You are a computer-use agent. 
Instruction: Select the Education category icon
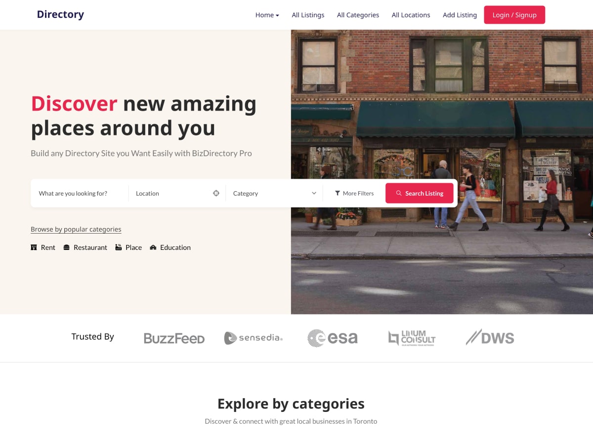pos(153,247)
